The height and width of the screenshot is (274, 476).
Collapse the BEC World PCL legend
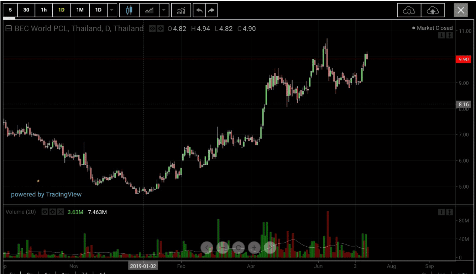click(x=9, y=29)
